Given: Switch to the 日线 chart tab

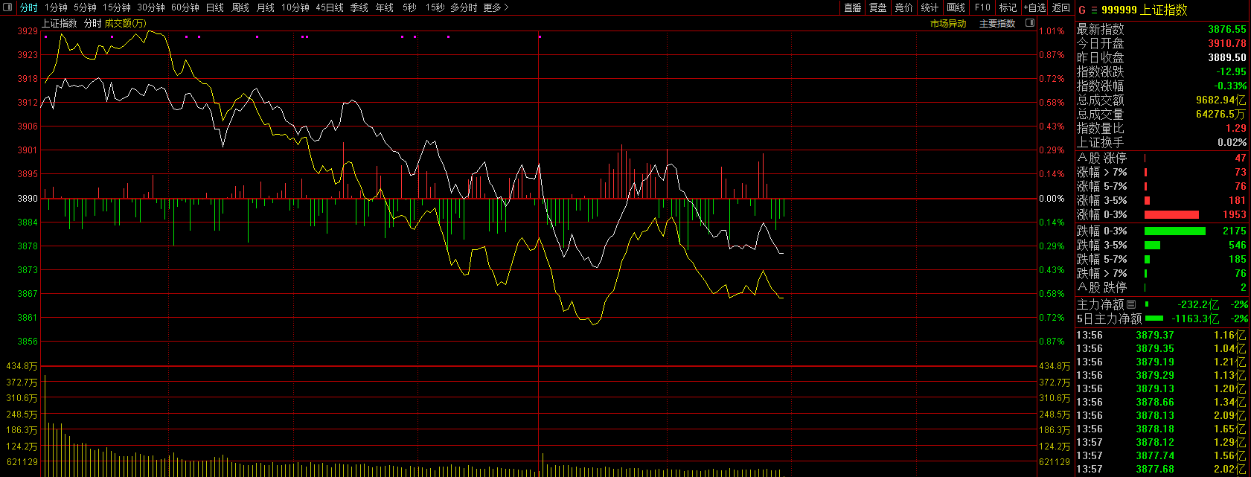Looking at the screenshot, I should coord(214,7).
